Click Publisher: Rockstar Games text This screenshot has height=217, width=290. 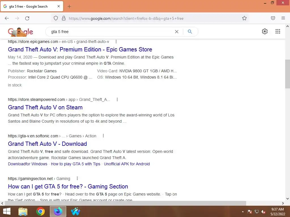[32, 71]
